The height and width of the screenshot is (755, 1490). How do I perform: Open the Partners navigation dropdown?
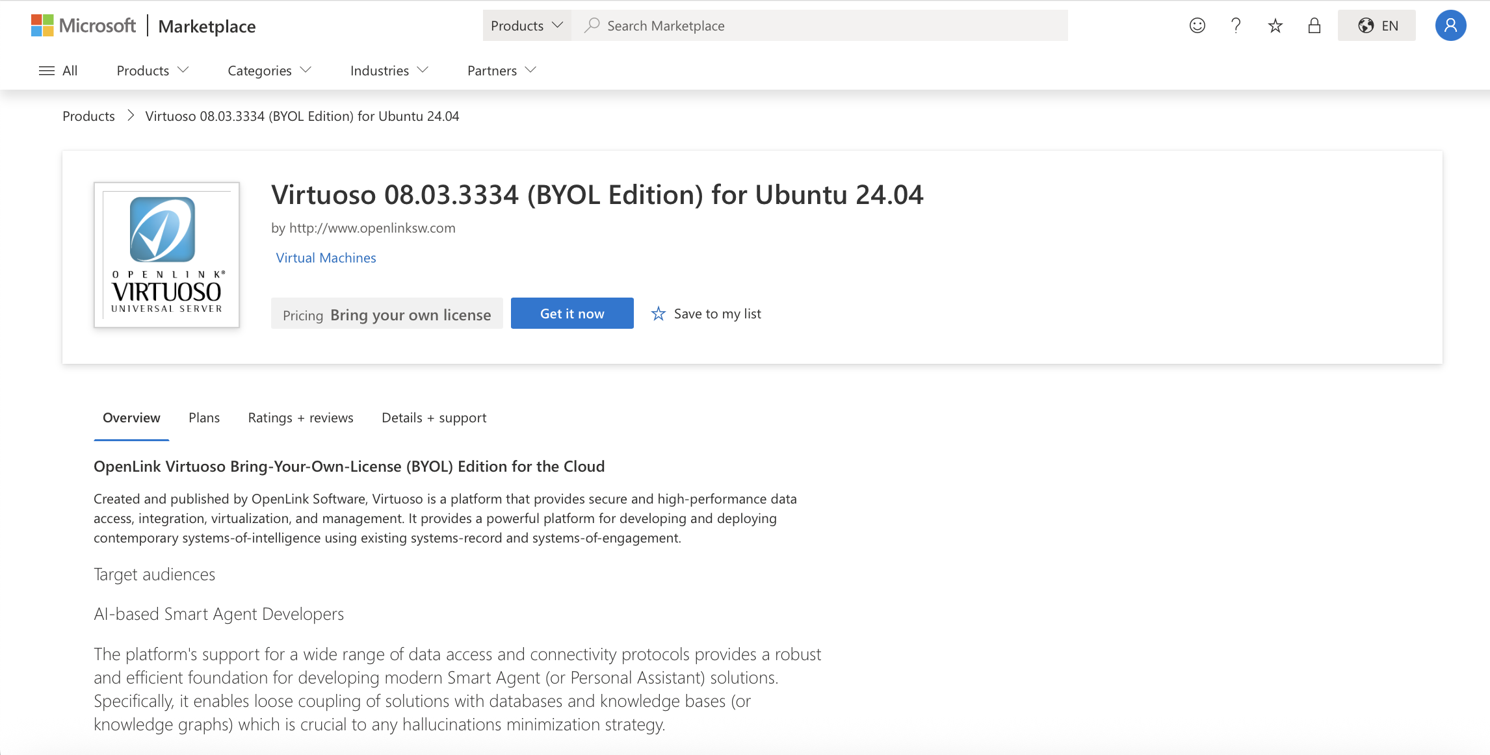tap(501, 70)
